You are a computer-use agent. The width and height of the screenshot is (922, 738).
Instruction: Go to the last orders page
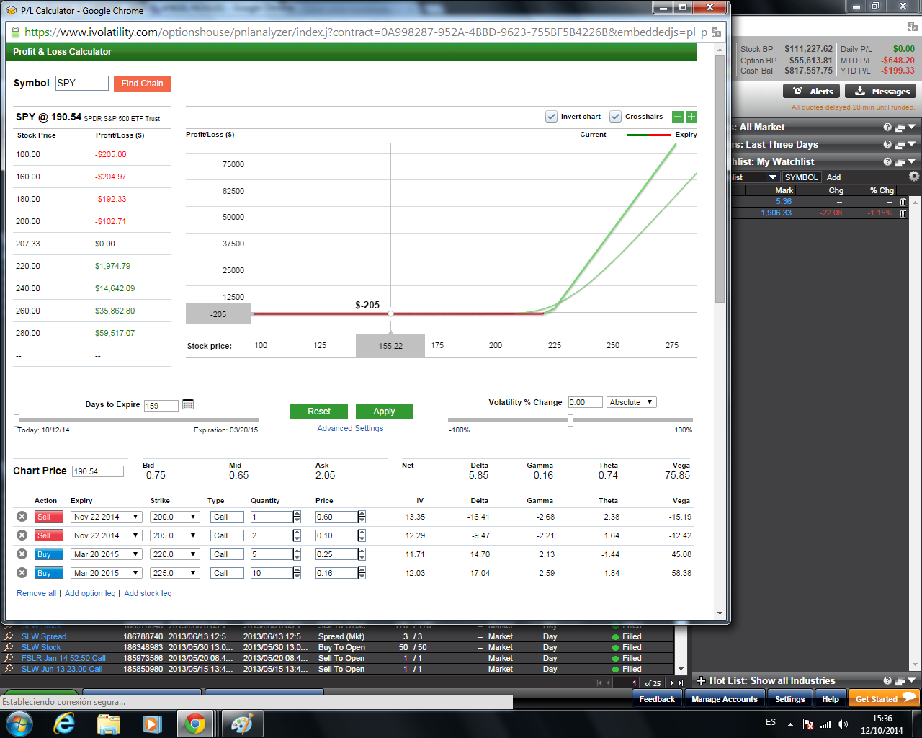pyautogui.click(x=681, y=683)
